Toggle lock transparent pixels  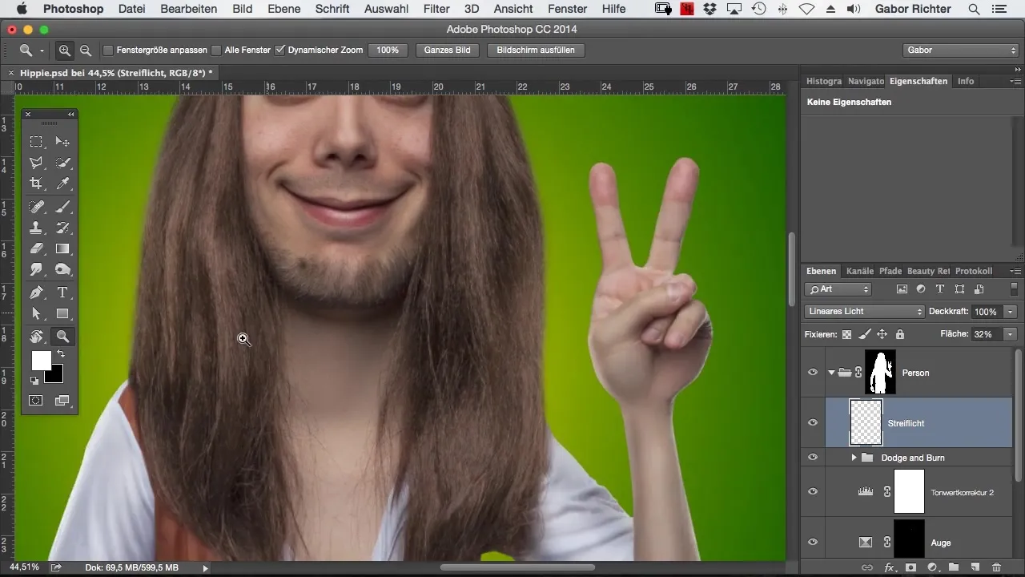[x=848, y=334]
